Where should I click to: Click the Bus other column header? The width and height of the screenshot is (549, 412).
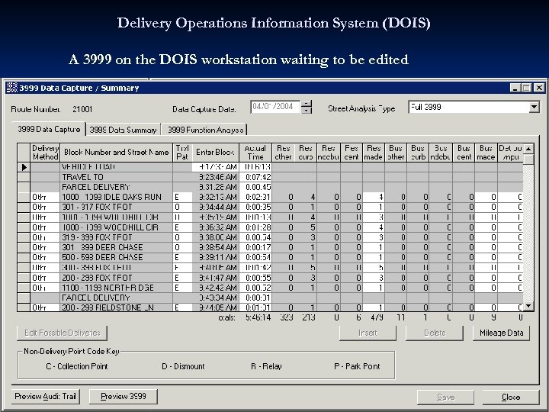click(x=395, y=153)
